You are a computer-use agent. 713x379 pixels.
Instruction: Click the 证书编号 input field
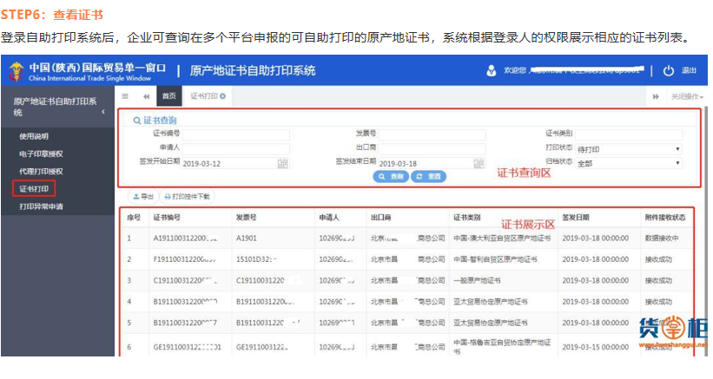[235, 134]
